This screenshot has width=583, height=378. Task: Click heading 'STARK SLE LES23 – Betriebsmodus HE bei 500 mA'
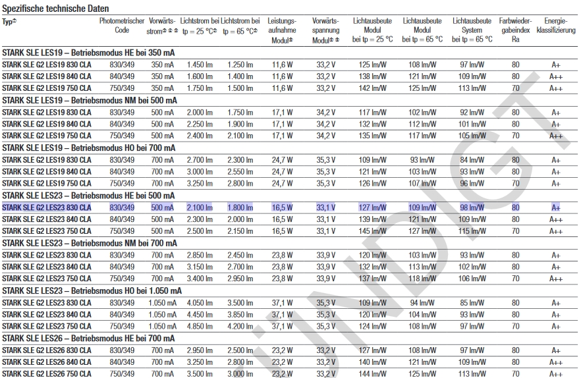(x=88, y=196)
